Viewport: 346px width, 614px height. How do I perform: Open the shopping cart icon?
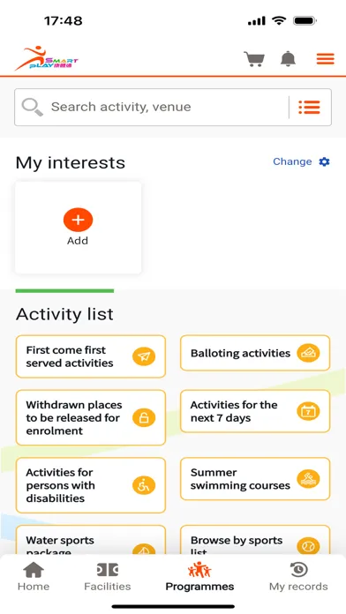tap(254, 59)
